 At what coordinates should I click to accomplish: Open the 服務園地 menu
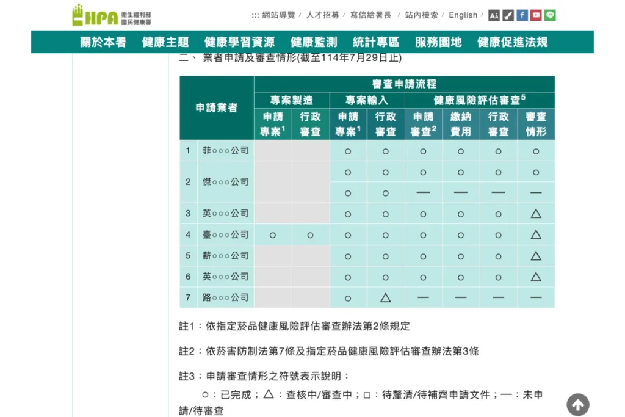(438, 42)
